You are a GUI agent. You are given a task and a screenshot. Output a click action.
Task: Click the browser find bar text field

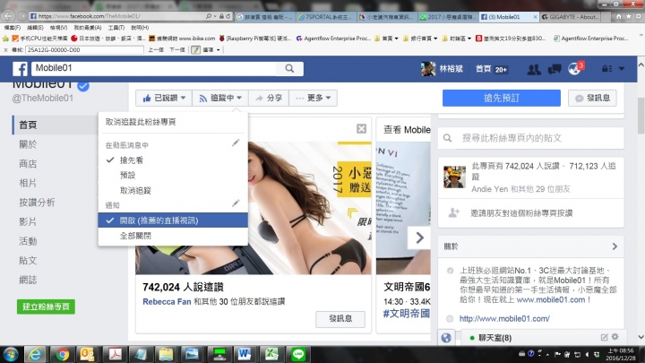tap(84, 50)
